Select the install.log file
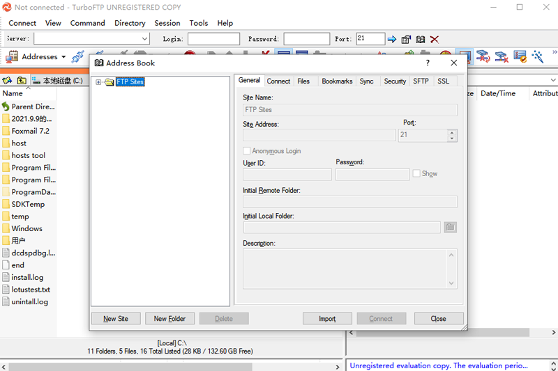 [23, 277]
